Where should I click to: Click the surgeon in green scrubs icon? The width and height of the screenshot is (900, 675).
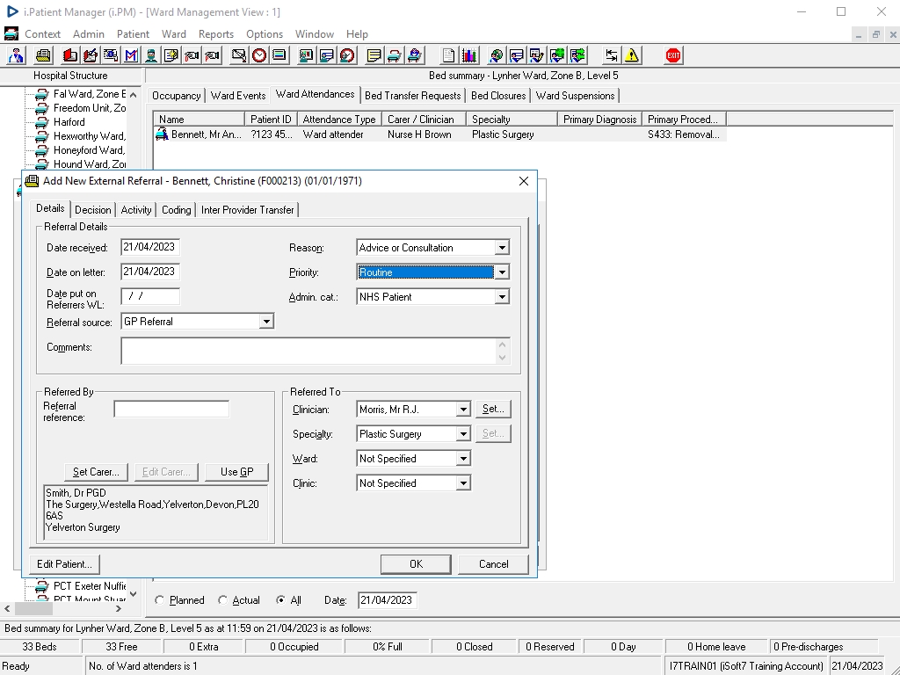[x=151, y=55]
